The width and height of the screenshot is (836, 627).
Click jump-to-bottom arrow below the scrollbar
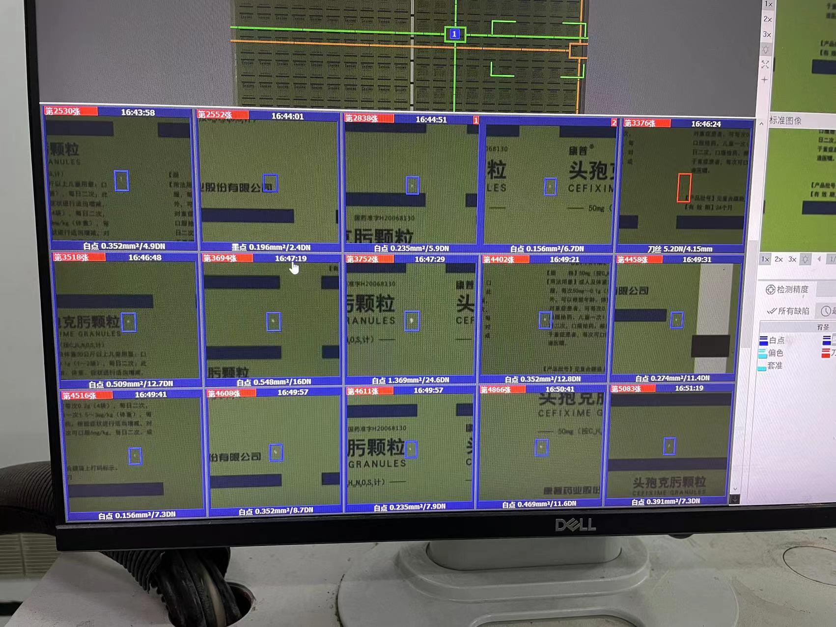click(x=735, y=499)
